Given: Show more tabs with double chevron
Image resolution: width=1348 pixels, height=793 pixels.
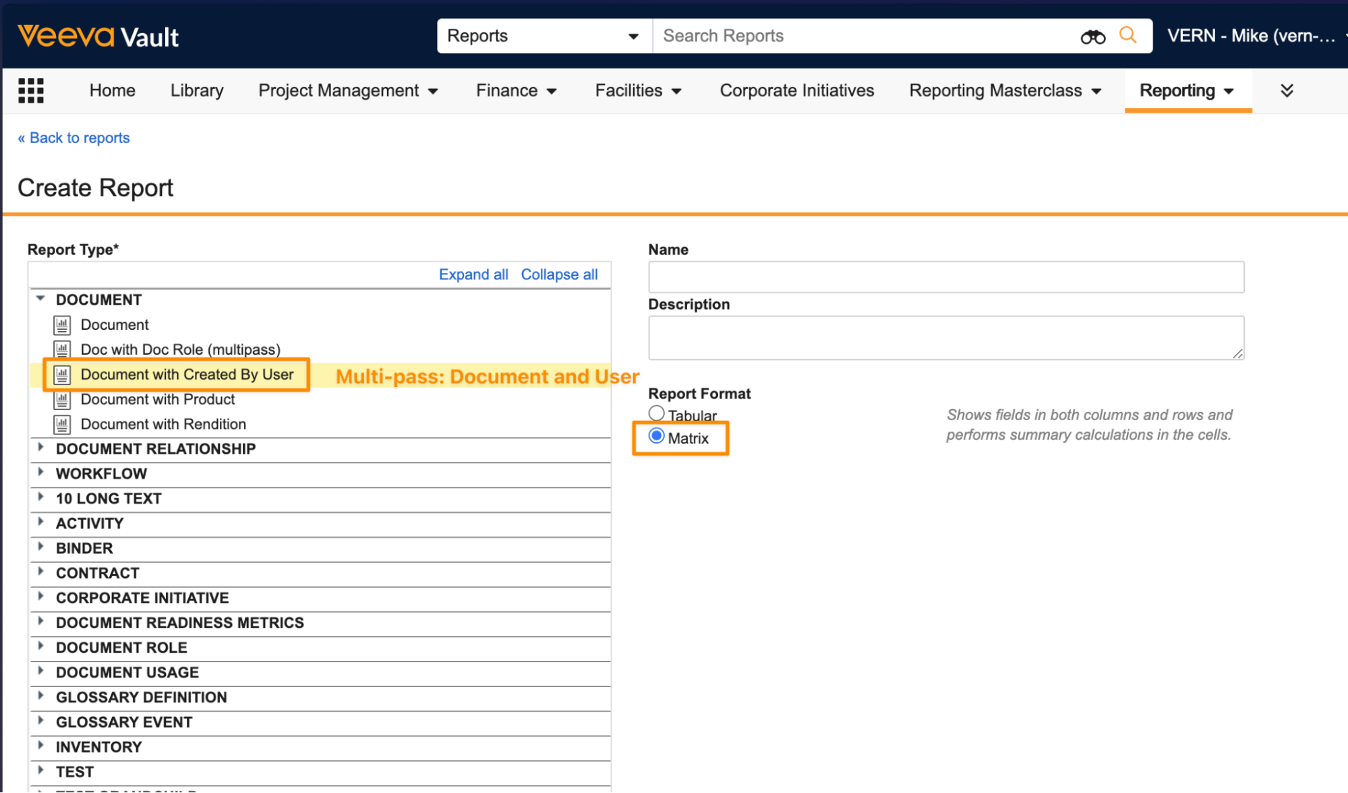Looking at the screenshot, I should click(x=1287, y=90).
